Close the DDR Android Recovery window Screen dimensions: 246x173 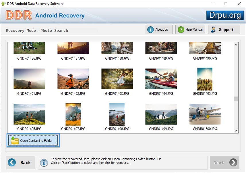[x=239, y=4]
